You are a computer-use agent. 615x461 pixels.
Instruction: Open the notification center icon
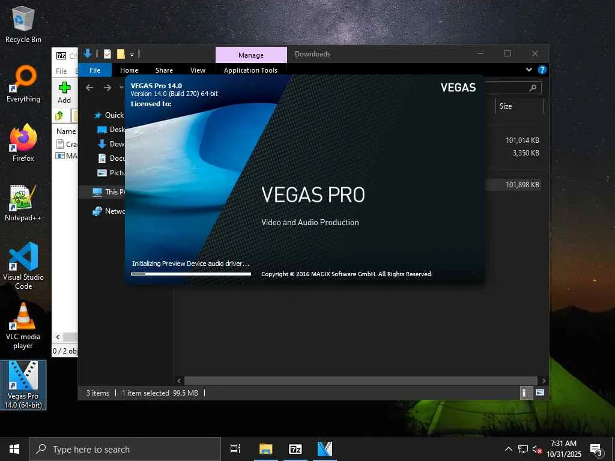(596, 450)
